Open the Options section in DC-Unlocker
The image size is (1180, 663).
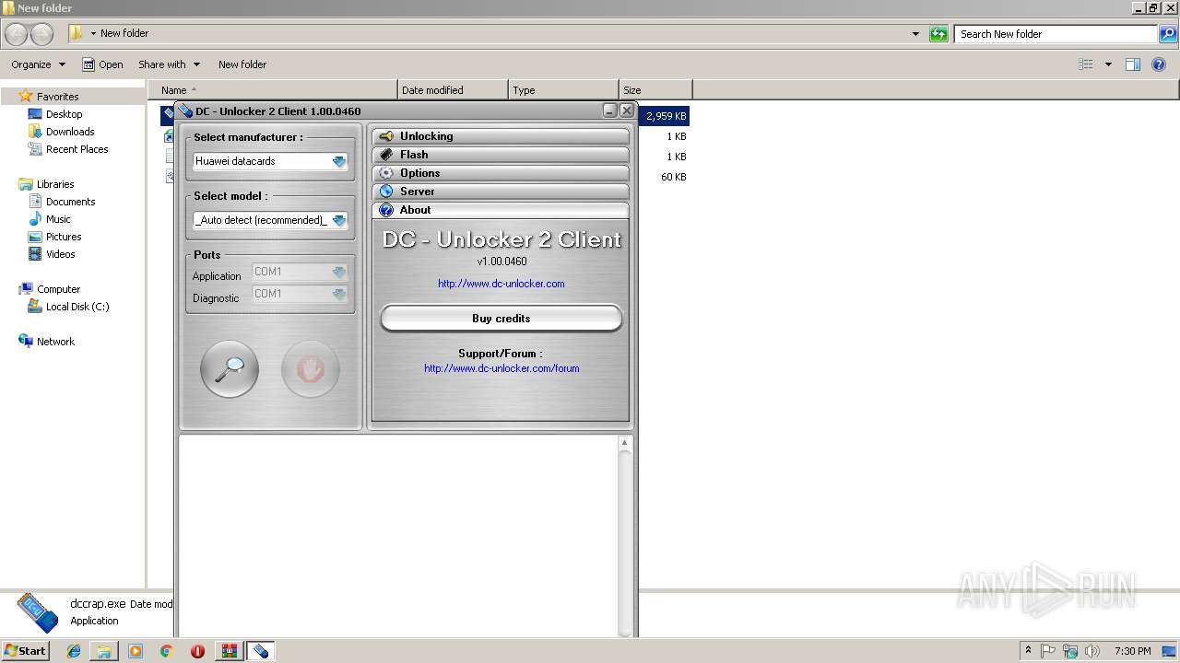pyautogui.click(x=501, y=173)
